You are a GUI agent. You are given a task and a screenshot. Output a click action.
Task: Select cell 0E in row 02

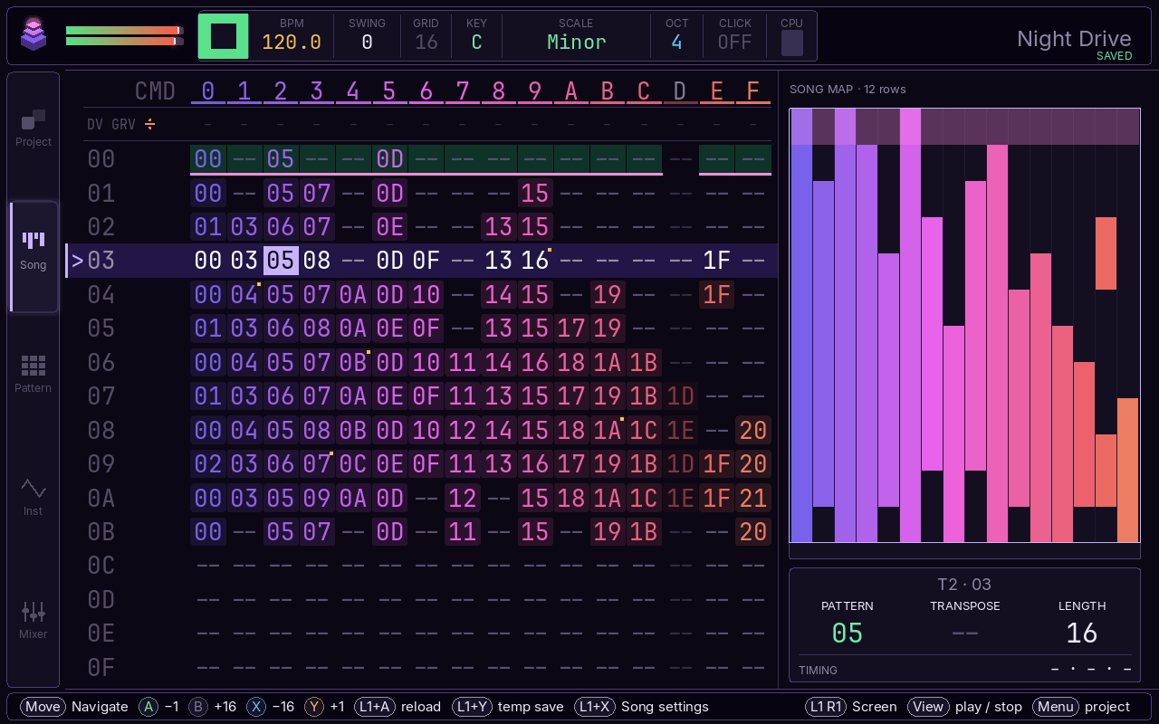(389, 226)
